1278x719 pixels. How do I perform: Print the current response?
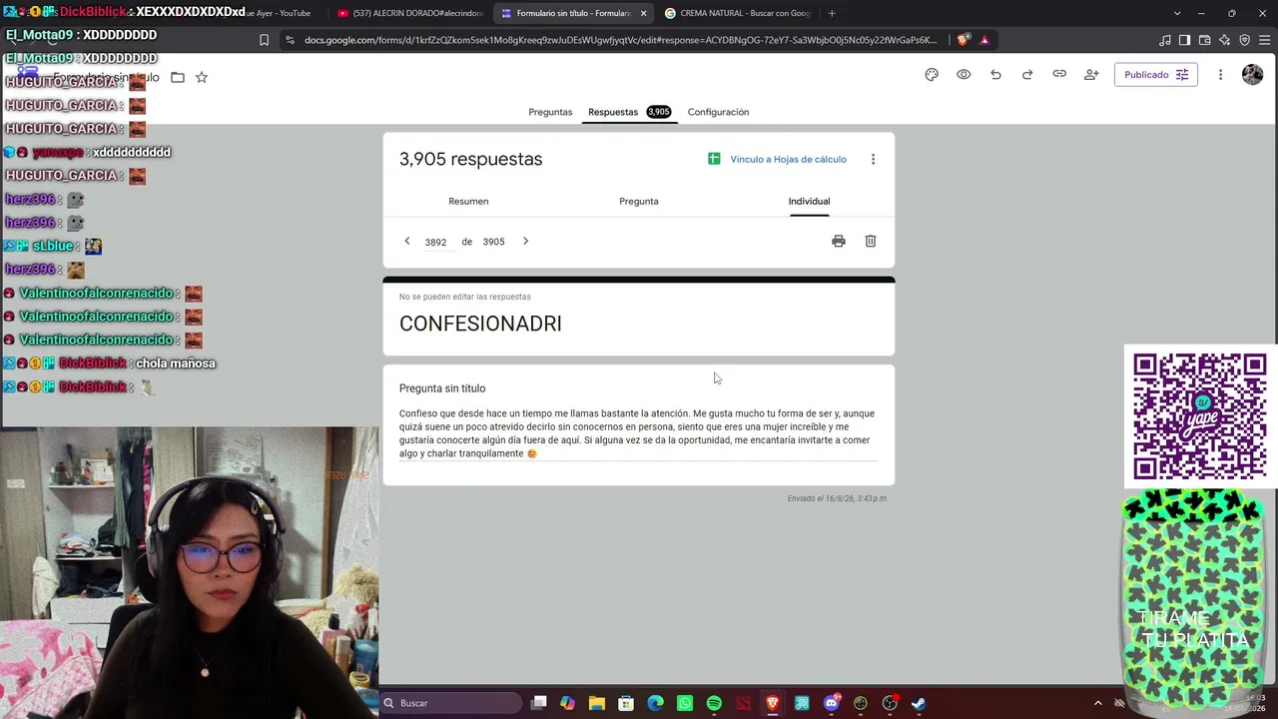point(839,241)
